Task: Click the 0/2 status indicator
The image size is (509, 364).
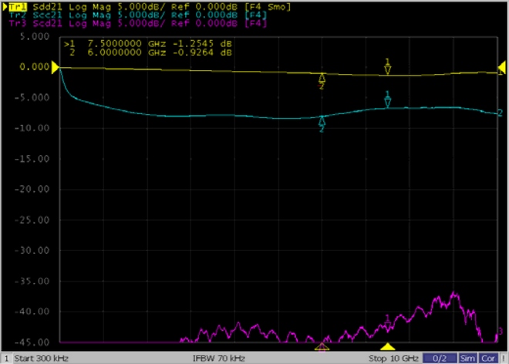Action: point(443,358)
